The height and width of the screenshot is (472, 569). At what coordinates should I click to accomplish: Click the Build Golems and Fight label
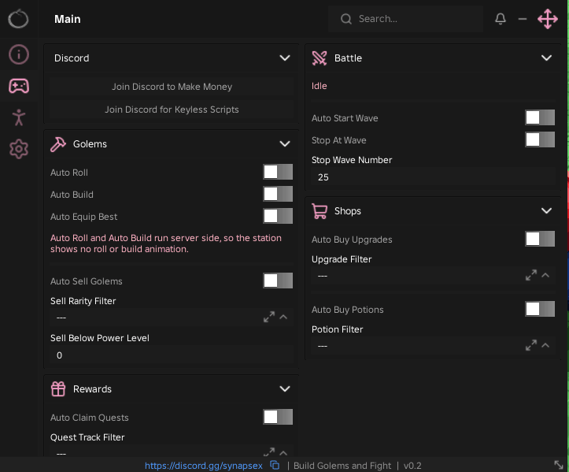[342, 466]
